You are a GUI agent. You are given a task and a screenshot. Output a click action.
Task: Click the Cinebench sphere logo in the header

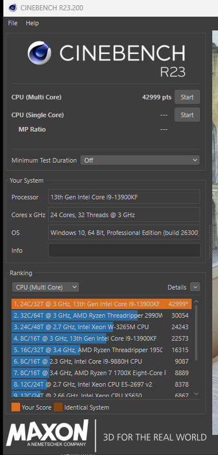(40, 53)
